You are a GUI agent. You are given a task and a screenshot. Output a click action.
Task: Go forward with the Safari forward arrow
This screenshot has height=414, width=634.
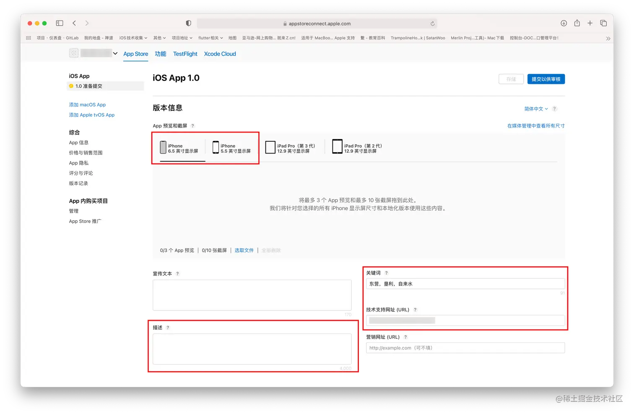point(87,23)
